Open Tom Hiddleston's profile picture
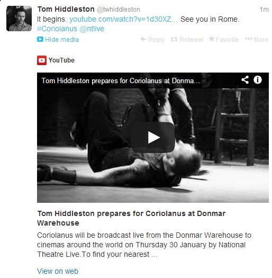This screenshot has width=272, height=278. [19, 19]
